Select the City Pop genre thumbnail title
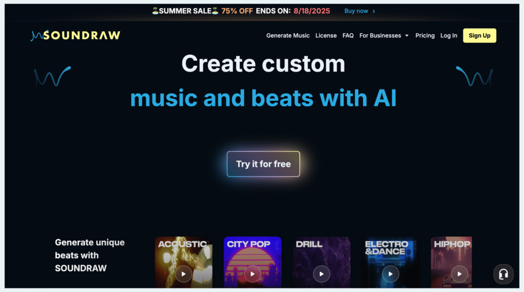 click(248, 244)
